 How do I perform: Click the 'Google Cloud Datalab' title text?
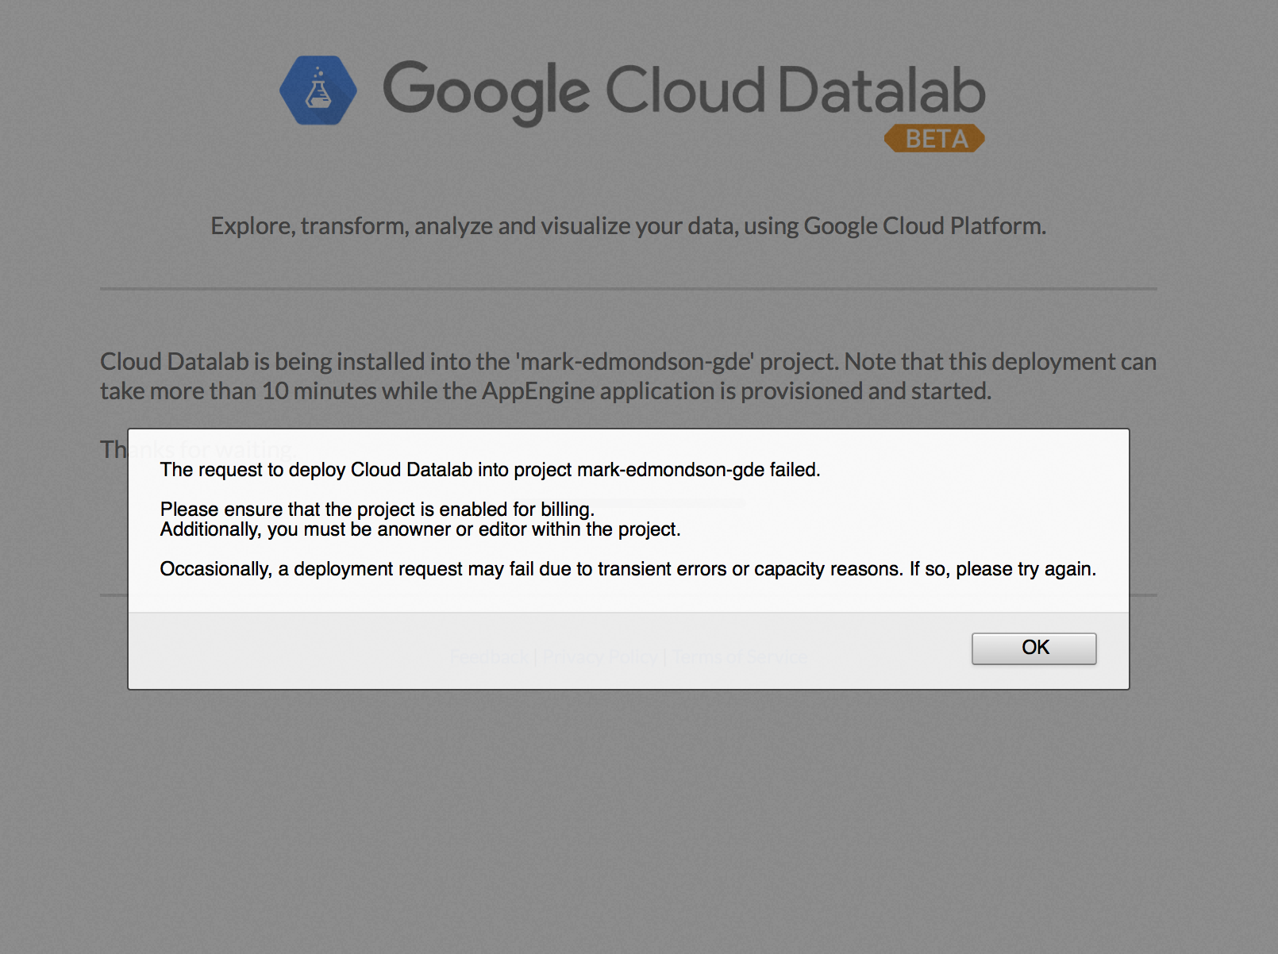[683, 90]
